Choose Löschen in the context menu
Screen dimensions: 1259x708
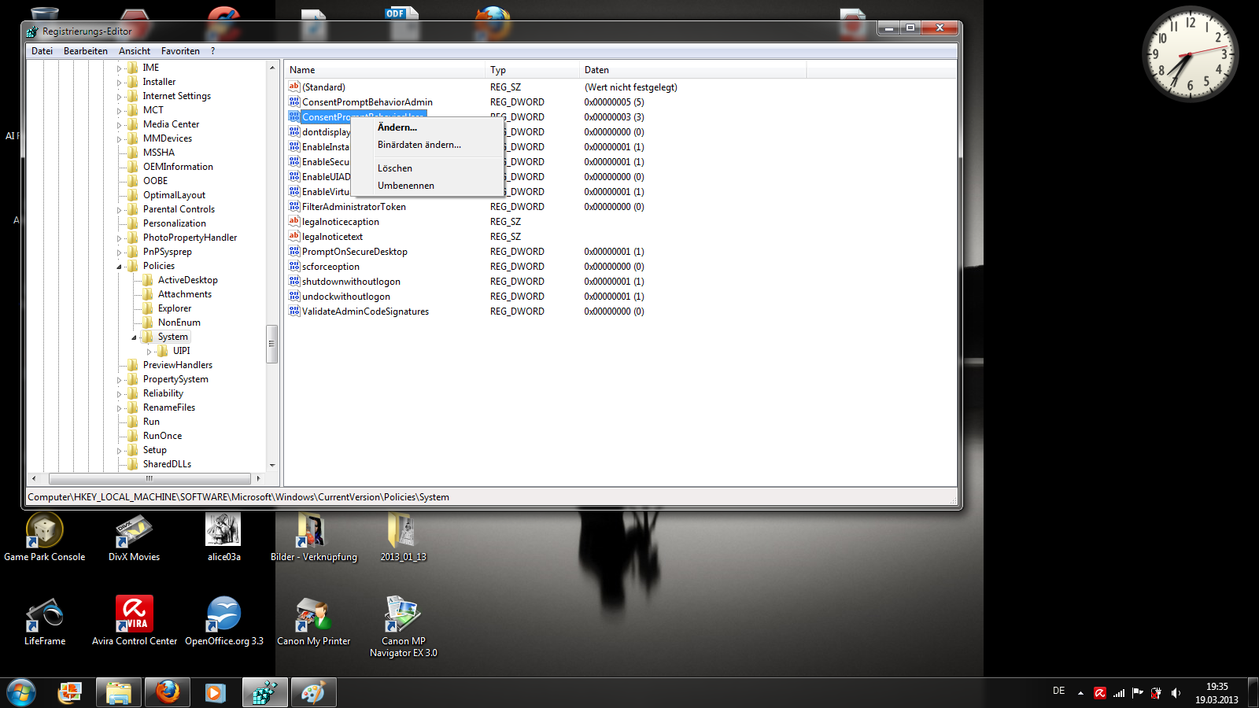pyautogui.click(x=426, y=168)
